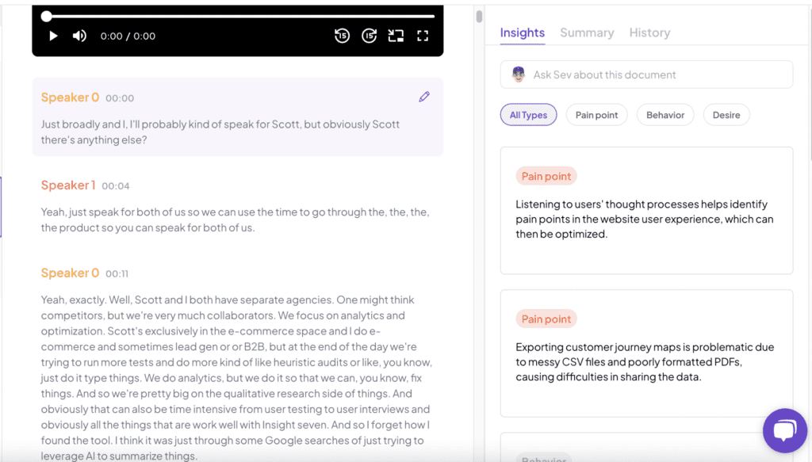Enter fullscreen video mode
This screenshot has height=462, width=812.
point(423,36)
